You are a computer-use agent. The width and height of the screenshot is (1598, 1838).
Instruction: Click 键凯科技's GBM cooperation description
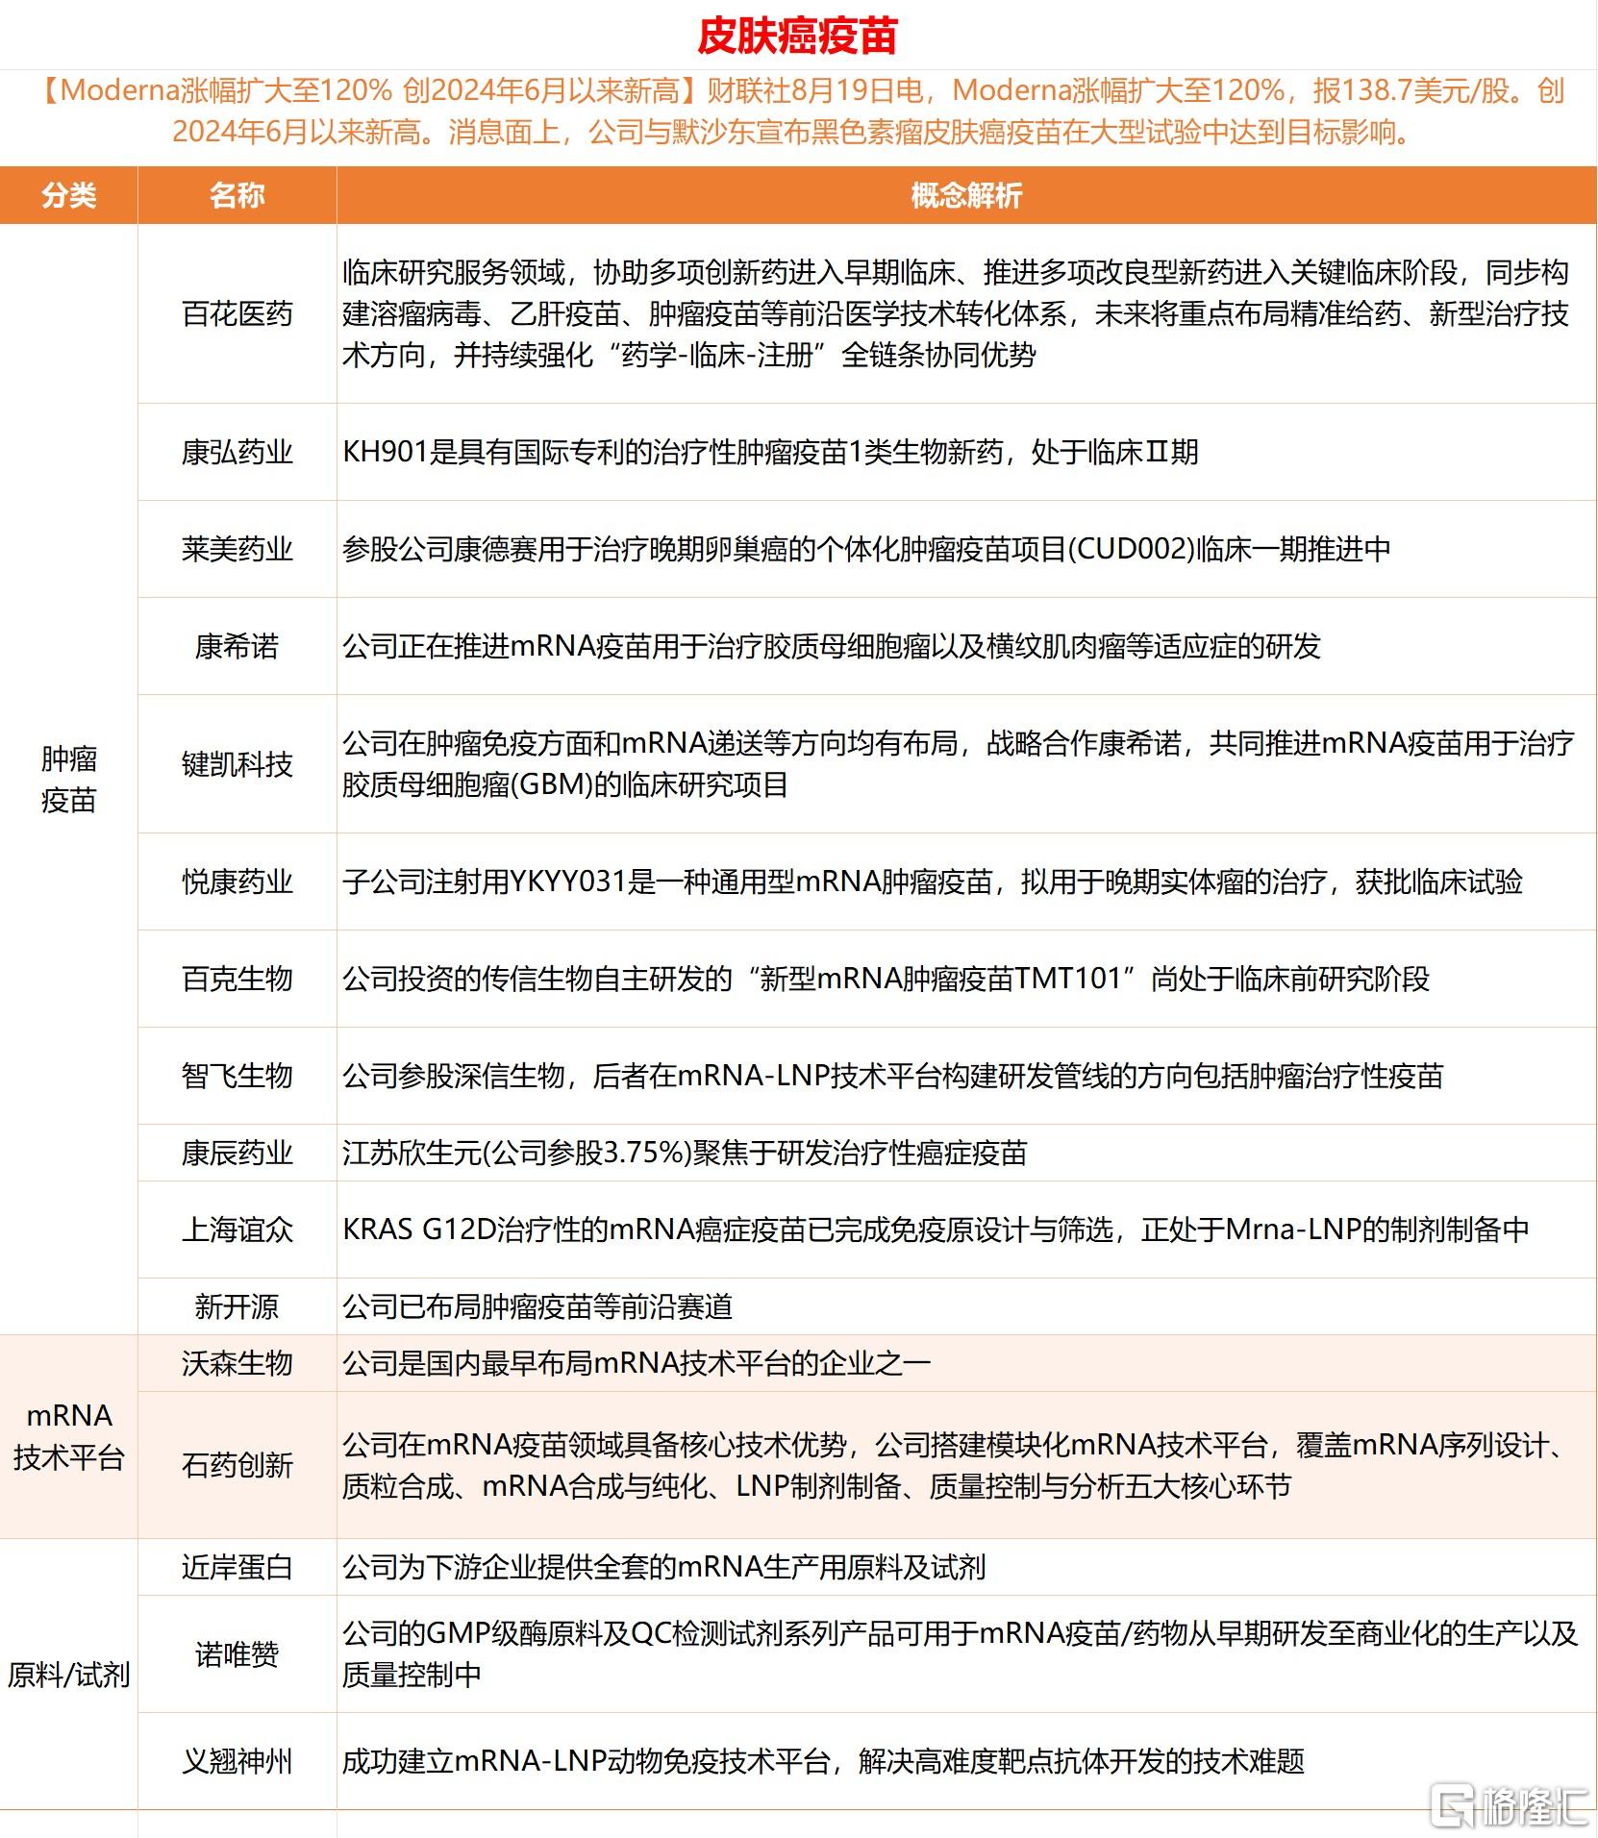pyautogui.click(x=958, y=764)
